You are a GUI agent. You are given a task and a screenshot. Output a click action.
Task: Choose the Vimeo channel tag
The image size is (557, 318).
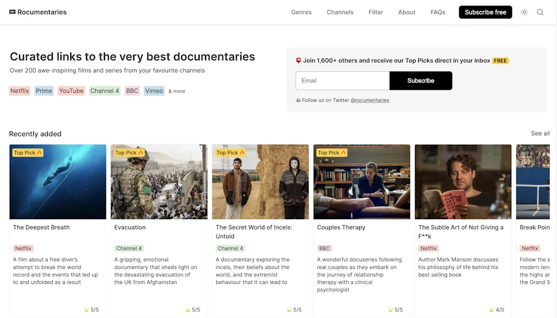154,91
